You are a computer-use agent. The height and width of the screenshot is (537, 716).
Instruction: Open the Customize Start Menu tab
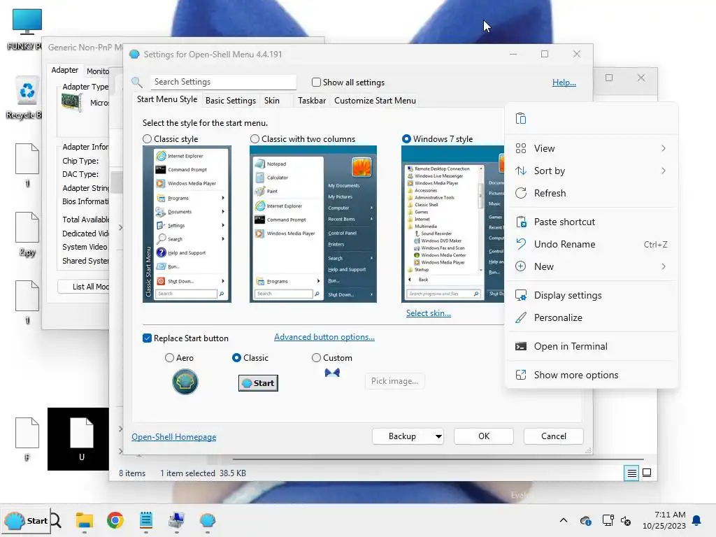(375, 101)
